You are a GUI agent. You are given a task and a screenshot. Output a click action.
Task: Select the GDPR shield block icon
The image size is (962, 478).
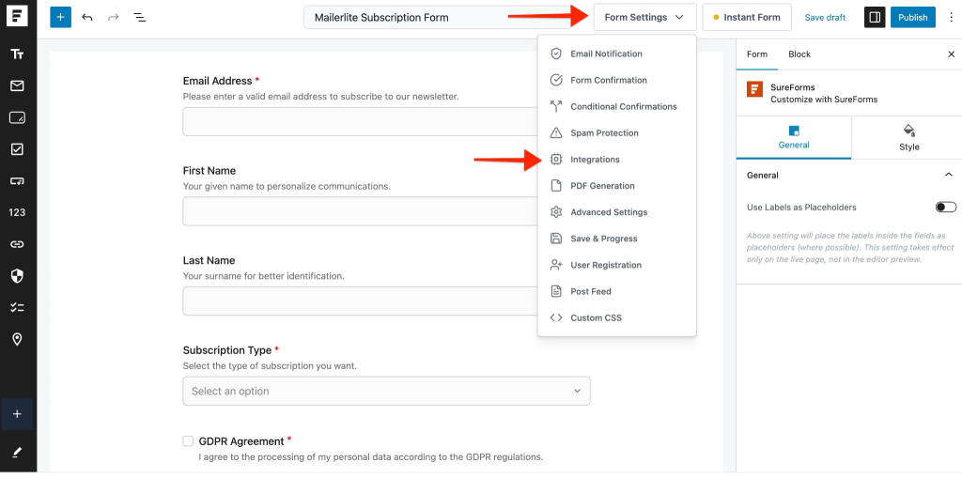click(17, 276)
